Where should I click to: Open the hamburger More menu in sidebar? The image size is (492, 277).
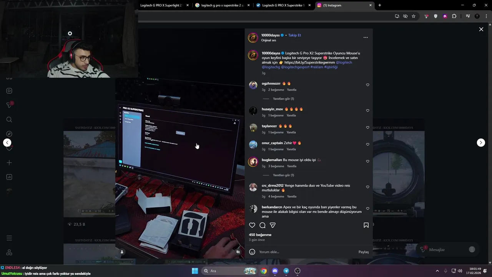(x=9, y=238)
